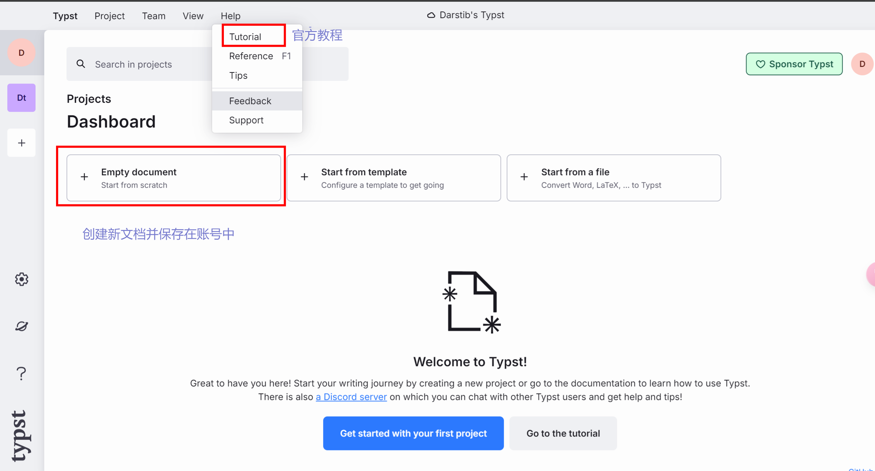Image resolution: width=875 pixels, height=471 pixels.
Task: Click the Sponsor Typst button
Action: click(x=794, y=64)
